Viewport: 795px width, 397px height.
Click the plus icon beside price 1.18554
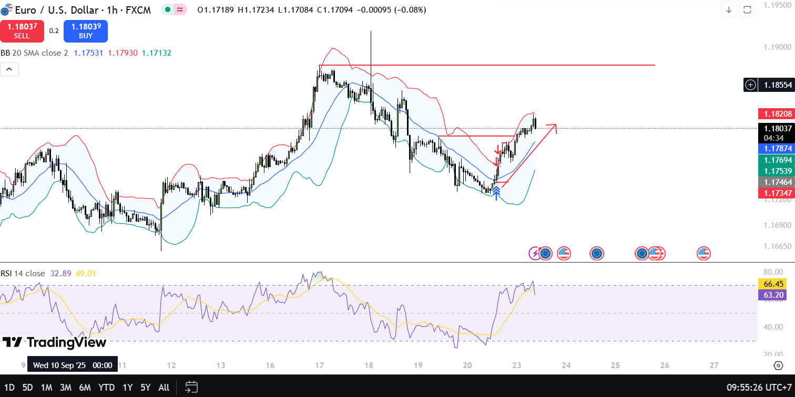click(750, 85)
